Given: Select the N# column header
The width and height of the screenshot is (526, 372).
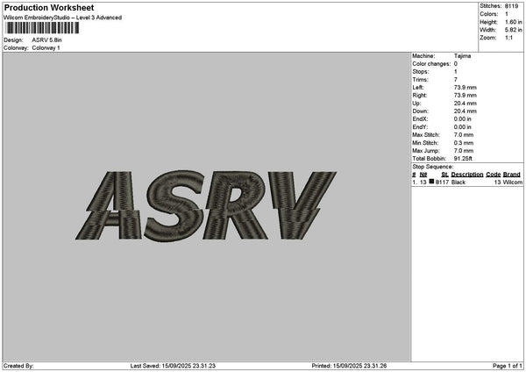Looking at the screenshot, I should [x=423, y=174].
